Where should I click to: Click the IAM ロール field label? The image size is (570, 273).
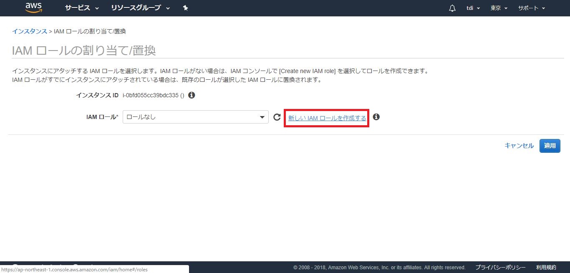coord(102,117)
